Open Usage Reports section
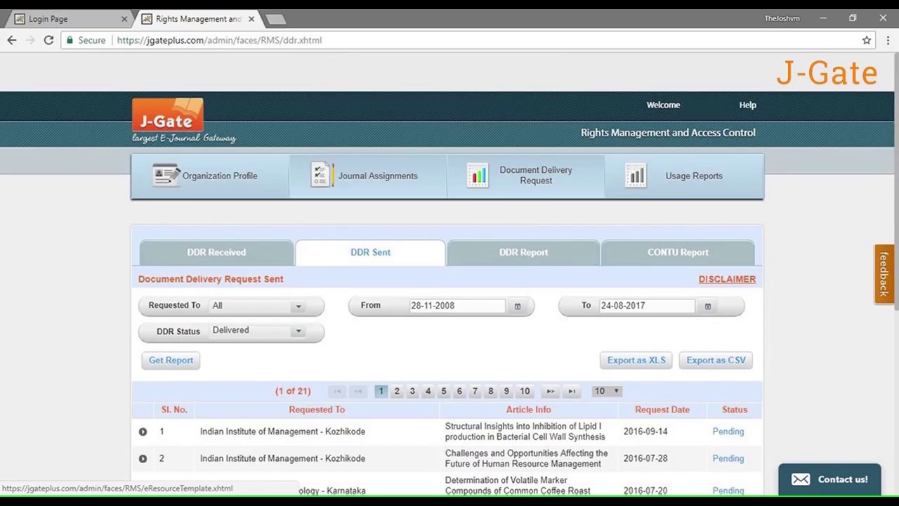This screenshot has width=899, height=506. [684, 176]
